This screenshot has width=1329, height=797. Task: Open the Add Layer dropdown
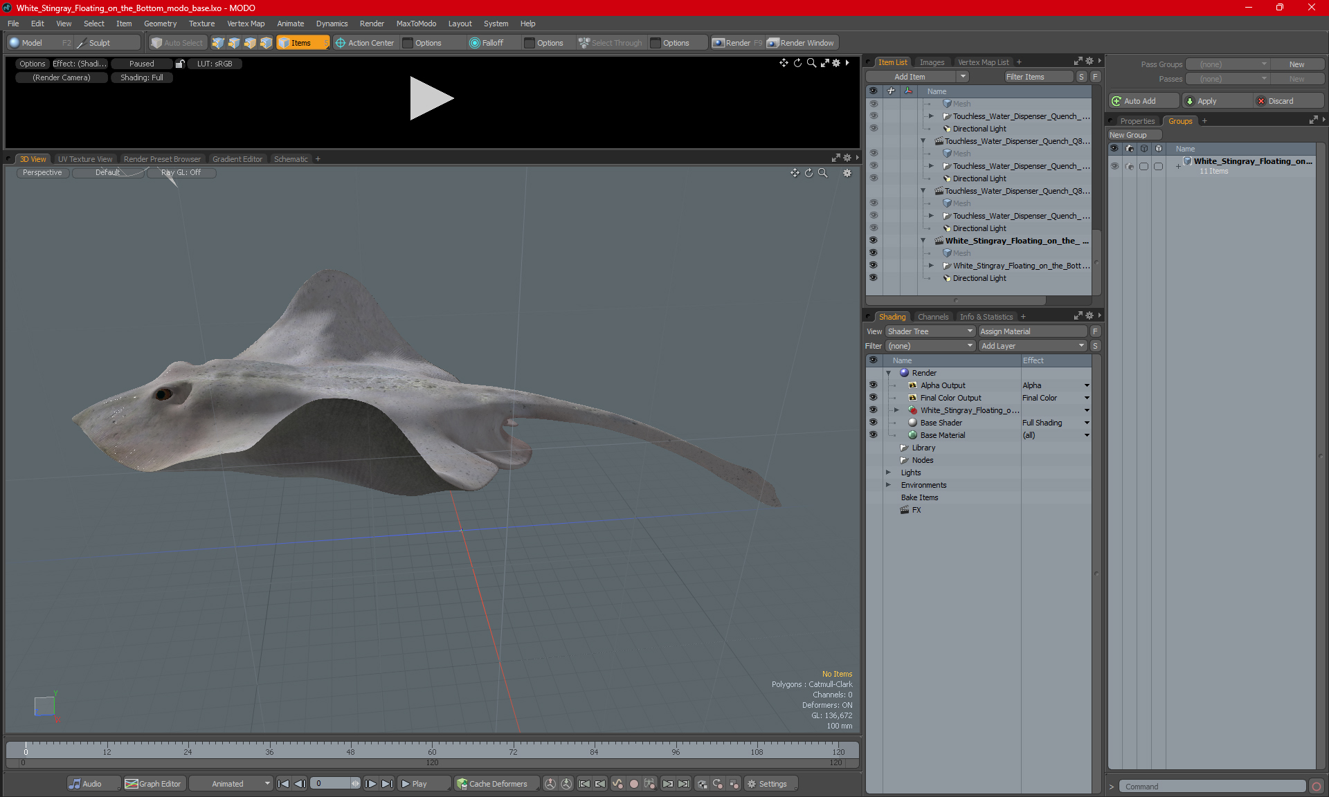pos(1032,346)
